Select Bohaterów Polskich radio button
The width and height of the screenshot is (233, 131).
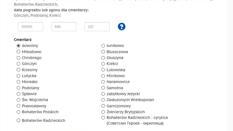(19, 112)
